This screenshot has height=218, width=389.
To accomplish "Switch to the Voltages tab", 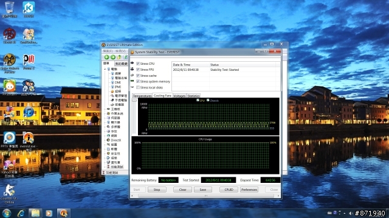I will click(x=180, y=96).
